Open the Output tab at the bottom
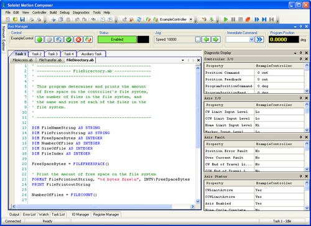Viewport: 311px width, 226px height. 14,214
